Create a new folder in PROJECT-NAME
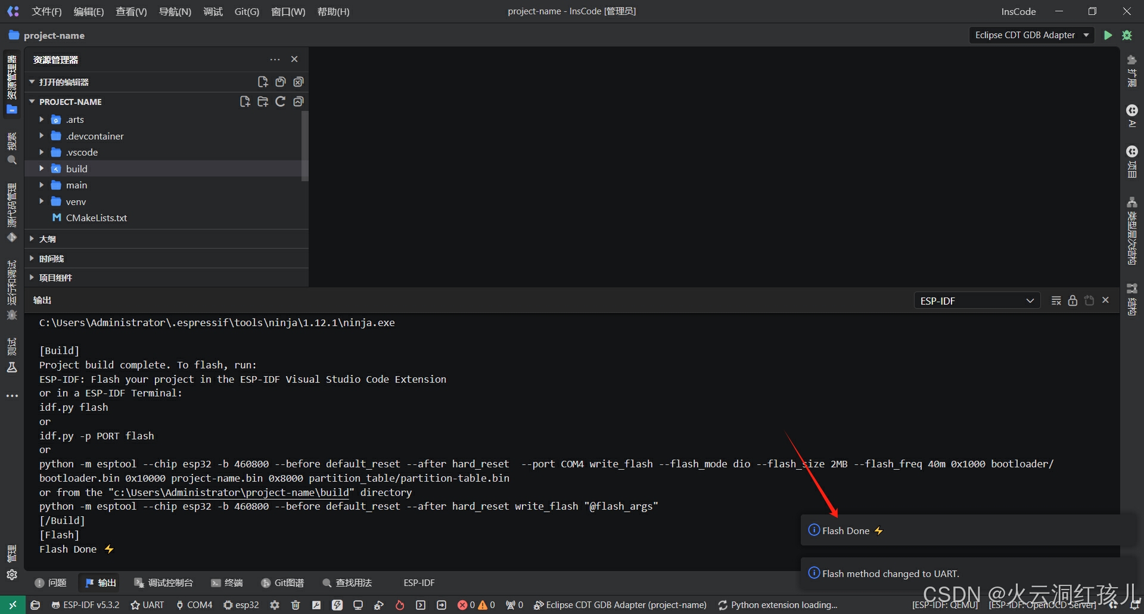The height and width of the screenshot is (614, 1144). point(263,101)
